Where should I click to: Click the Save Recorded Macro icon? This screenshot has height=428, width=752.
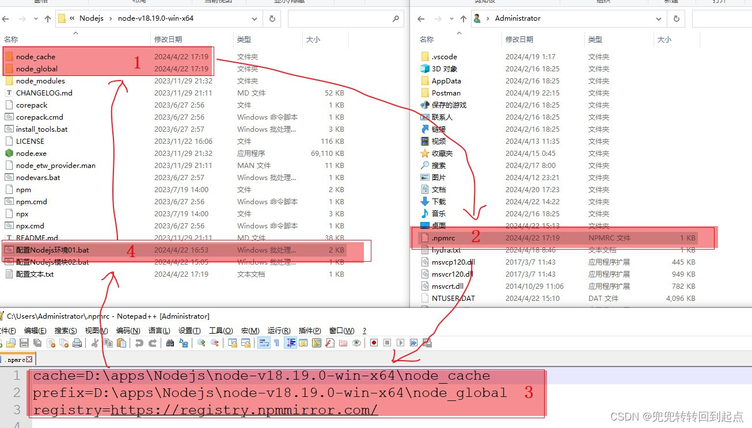427,343
